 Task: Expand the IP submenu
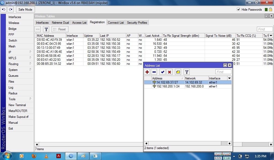pos(19,52)
